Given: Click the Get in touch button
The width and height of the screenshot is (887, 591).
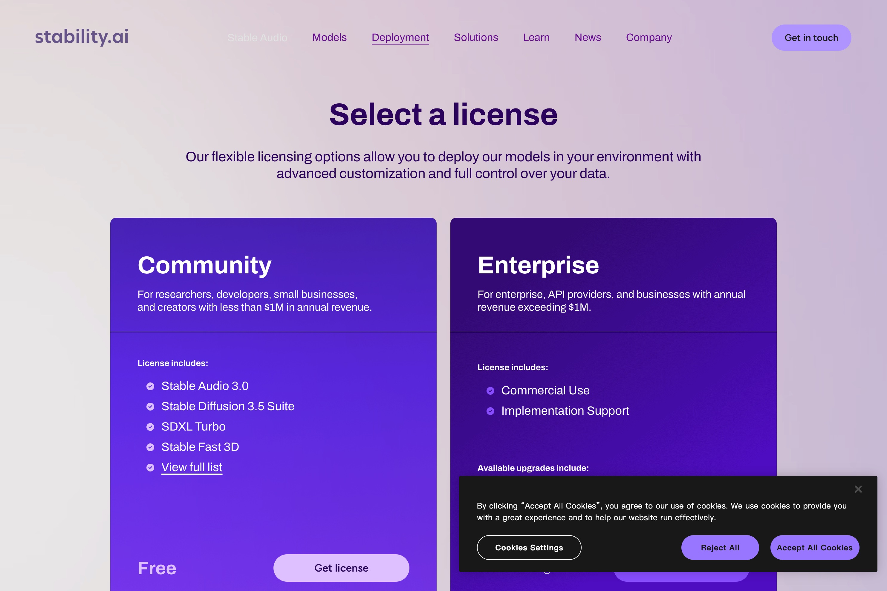Looking at the screenshot, I should tap(811, 38).
